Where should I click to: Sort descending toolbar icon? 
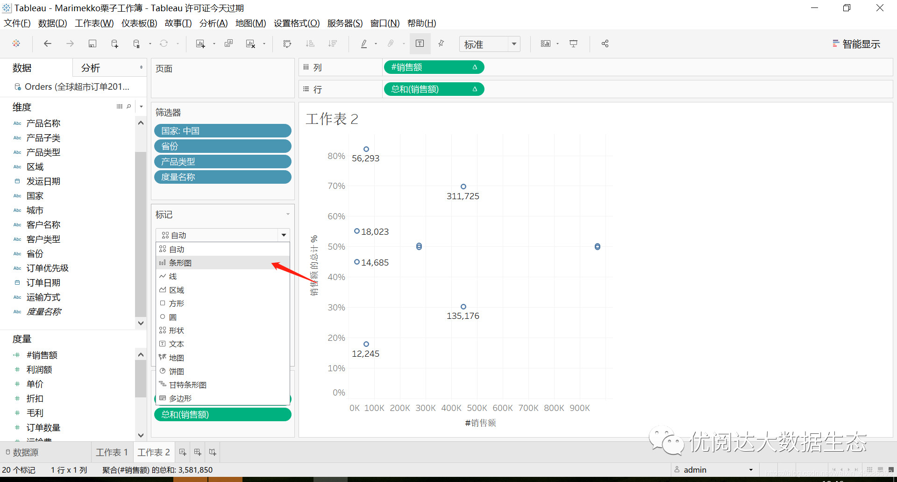[333, 43]
